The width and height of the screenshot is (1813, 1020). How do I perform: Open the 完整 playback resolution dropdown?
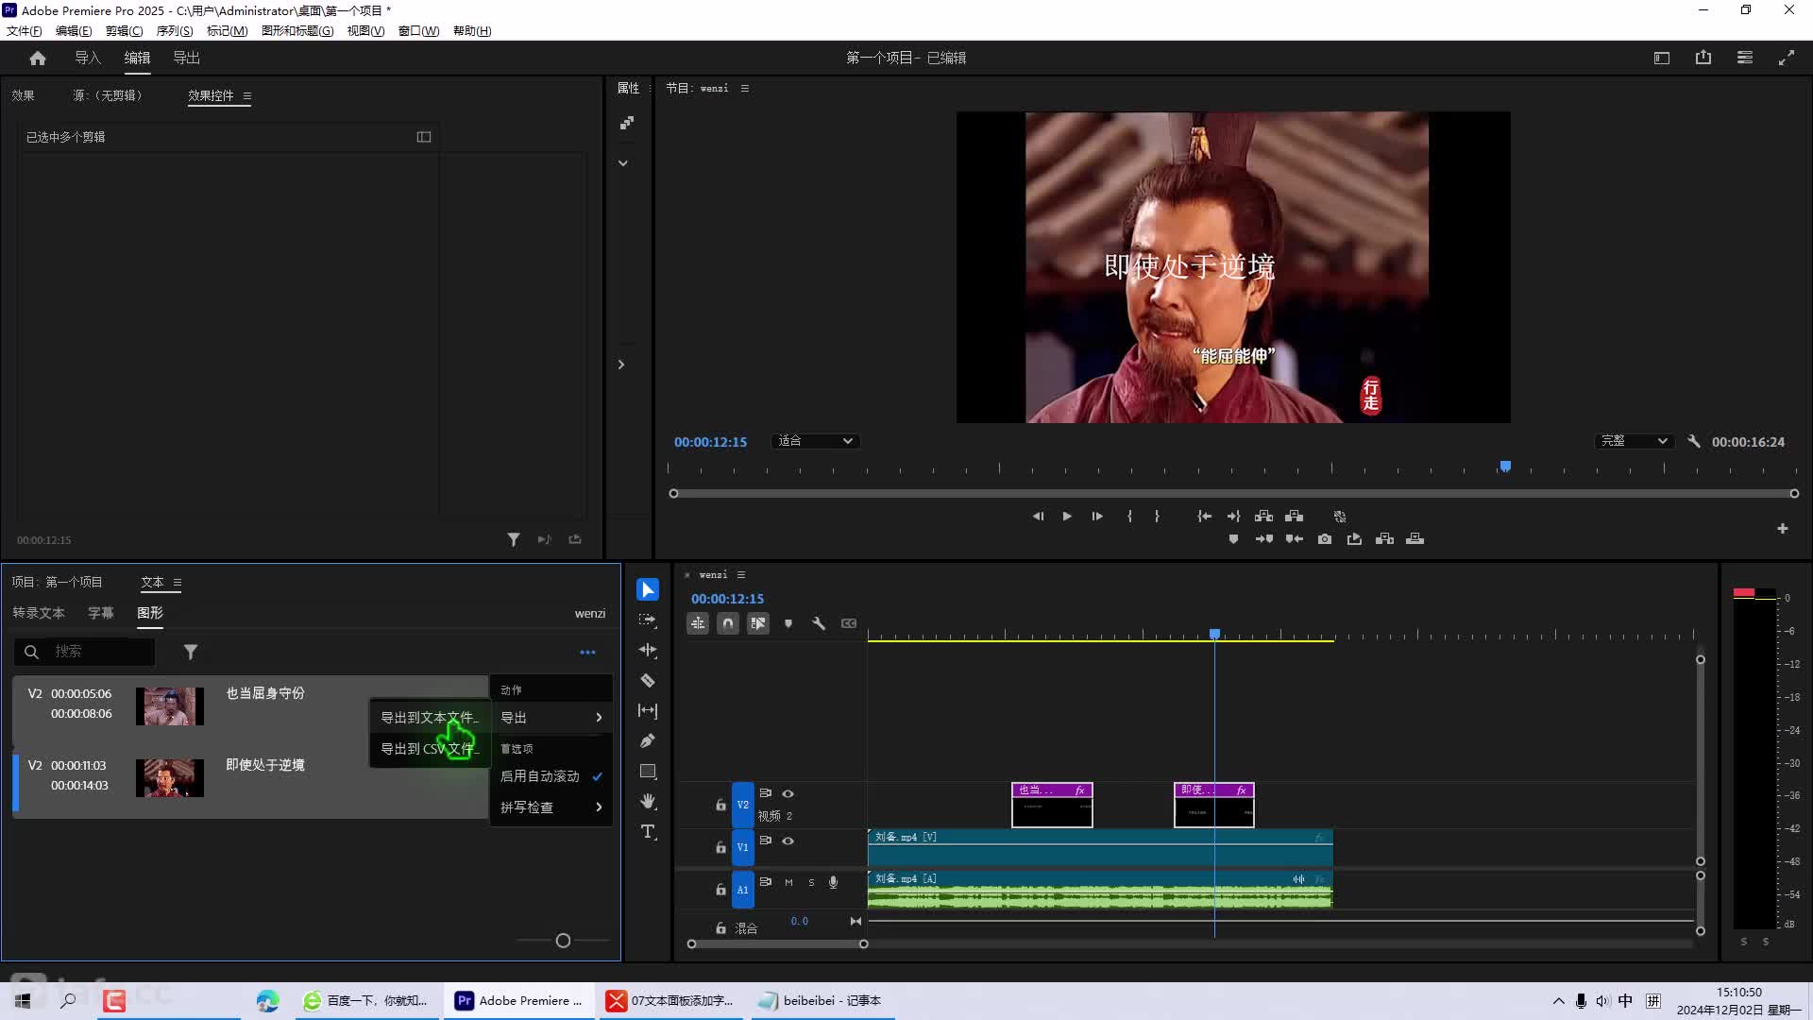coord(1635,442)
